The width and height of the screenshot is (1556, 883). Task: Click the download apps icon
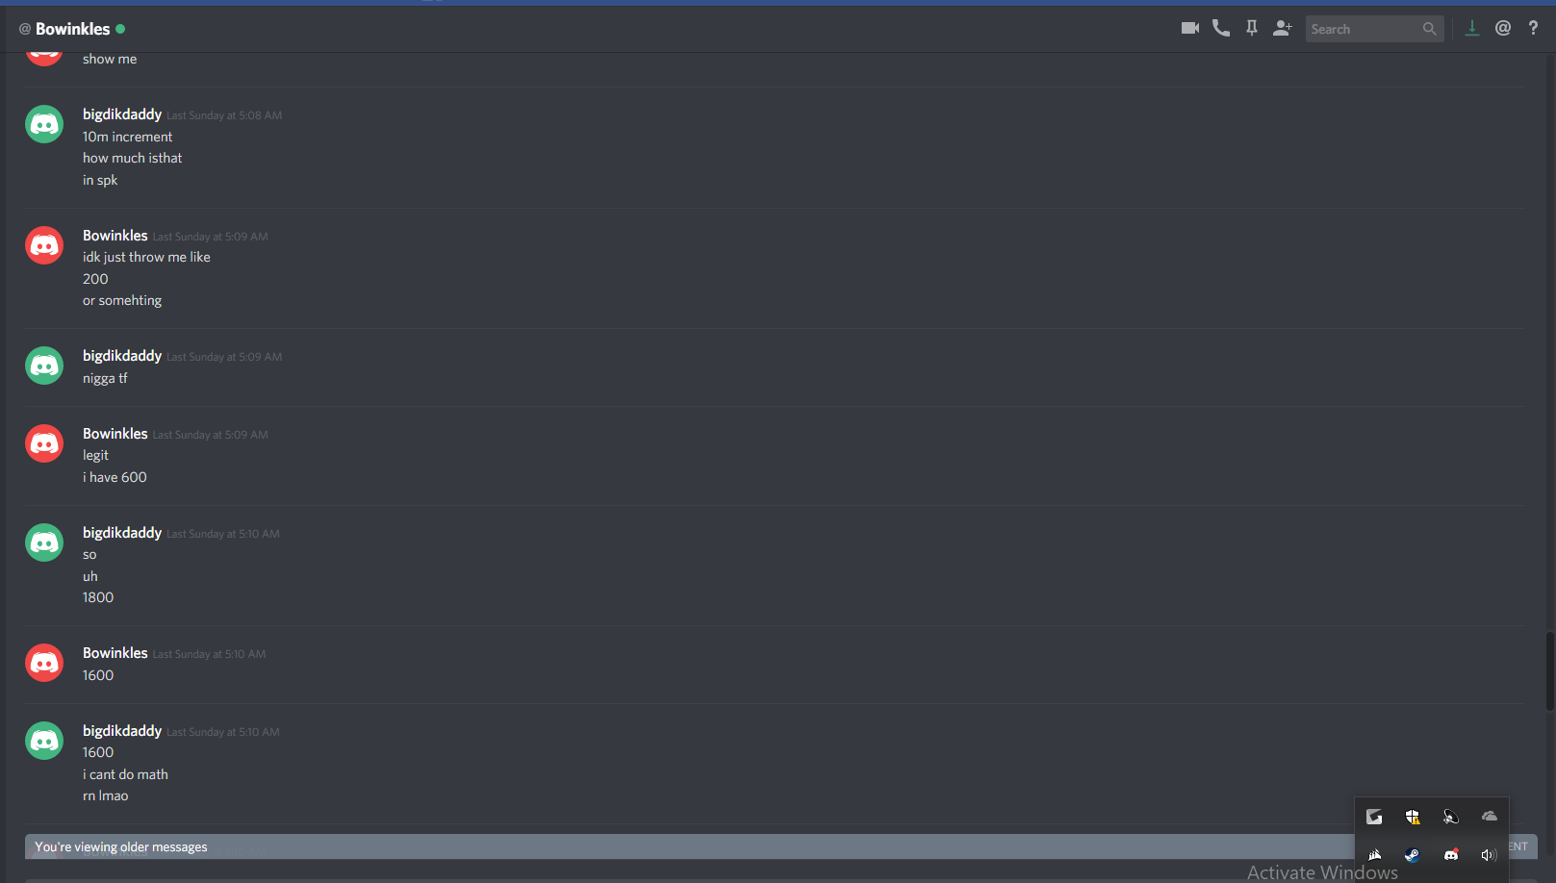coord(1471,28)
